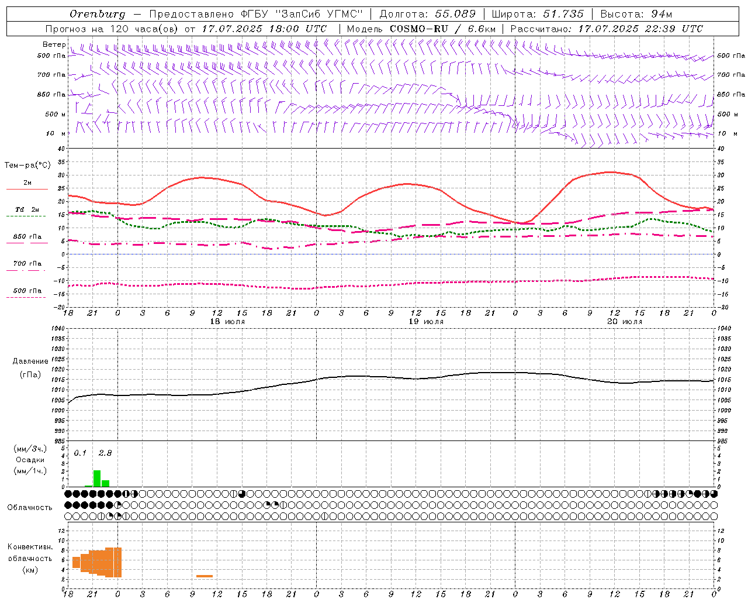Click the 1040 tick on left pressure axis
The width and height of the screenshot is (748, 599).
coord(57,329)
